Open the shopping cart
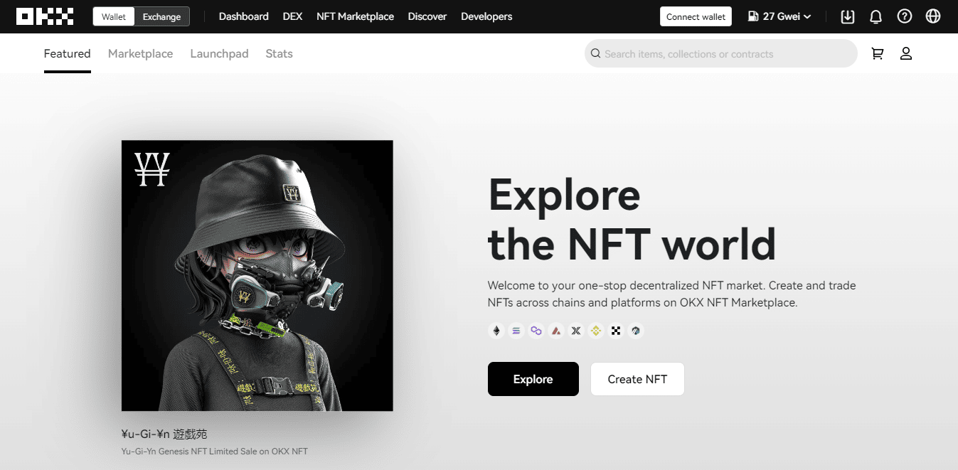The image size is (958, 470). click(878, 53)
